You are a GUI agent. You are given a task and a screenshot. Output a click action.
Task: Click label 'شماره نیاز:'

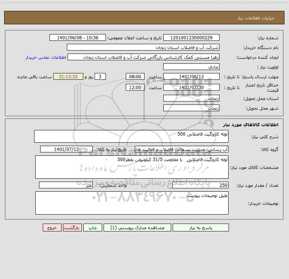click(x=268, y=38)
